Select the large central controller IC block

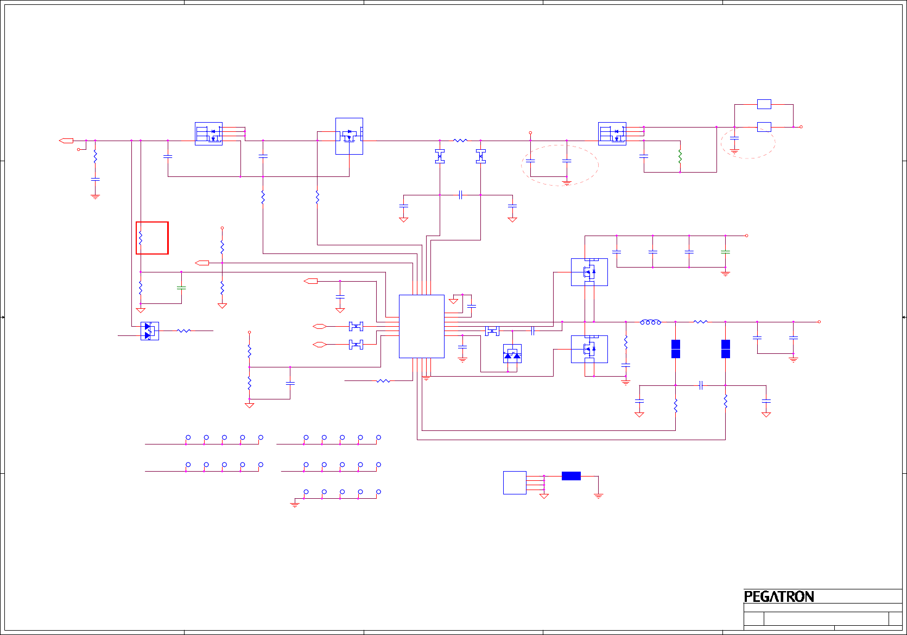click(422, 326)
